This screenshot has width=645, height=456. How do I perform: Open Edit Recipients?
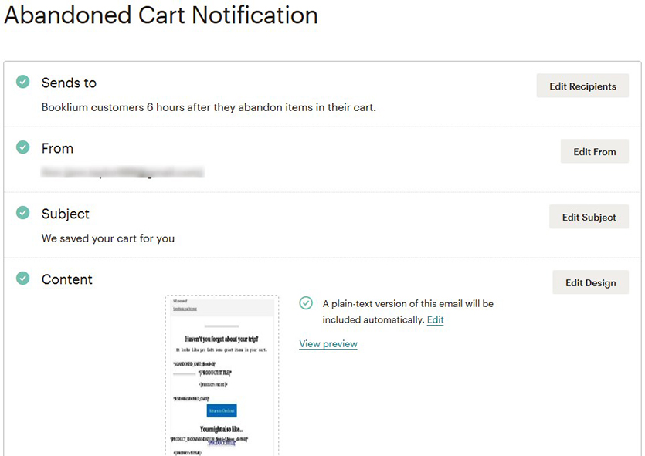point(582,86)
